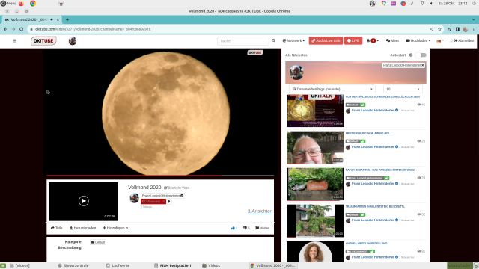
Task: Open the OKiTALK gold coin video thumbnail
Action: pyautogui.click(x=315, y=111)
